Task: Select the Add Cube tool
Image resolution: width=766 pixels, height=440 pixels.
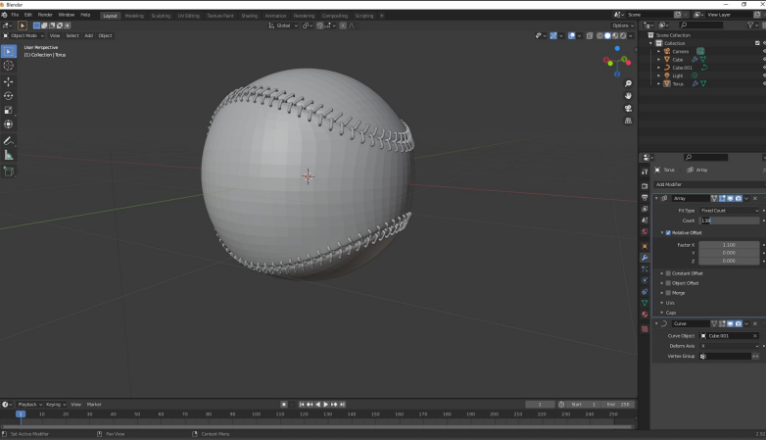Action: pyautogui.click(x=9, y=171)
